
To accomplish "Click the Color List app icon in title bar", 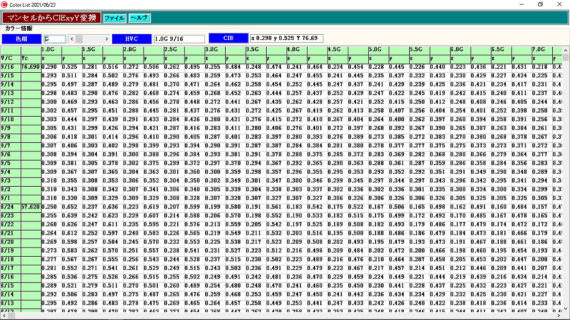I will [x=5, y=4].
